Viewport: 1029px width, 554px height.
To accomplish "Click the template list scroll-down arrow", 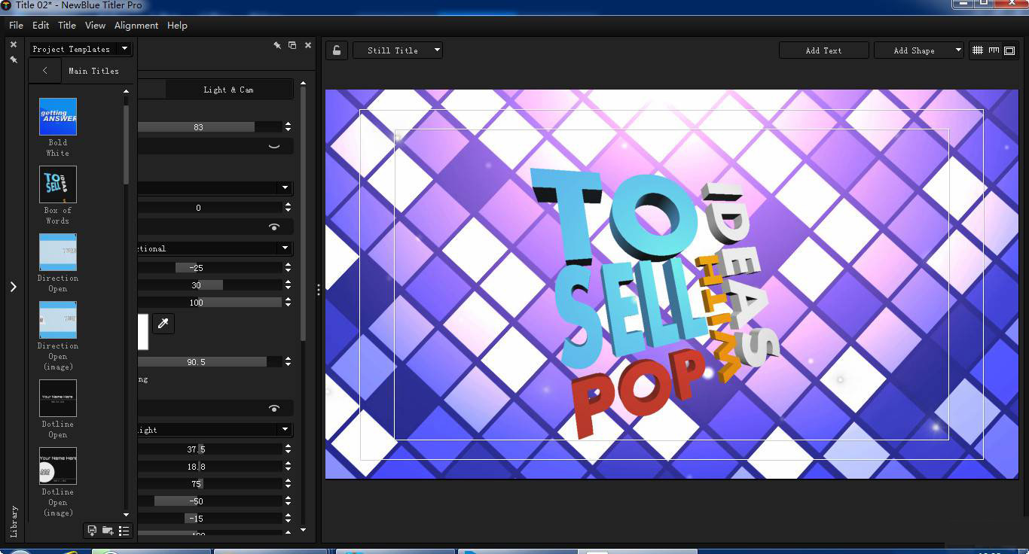I will pos(126,515).
